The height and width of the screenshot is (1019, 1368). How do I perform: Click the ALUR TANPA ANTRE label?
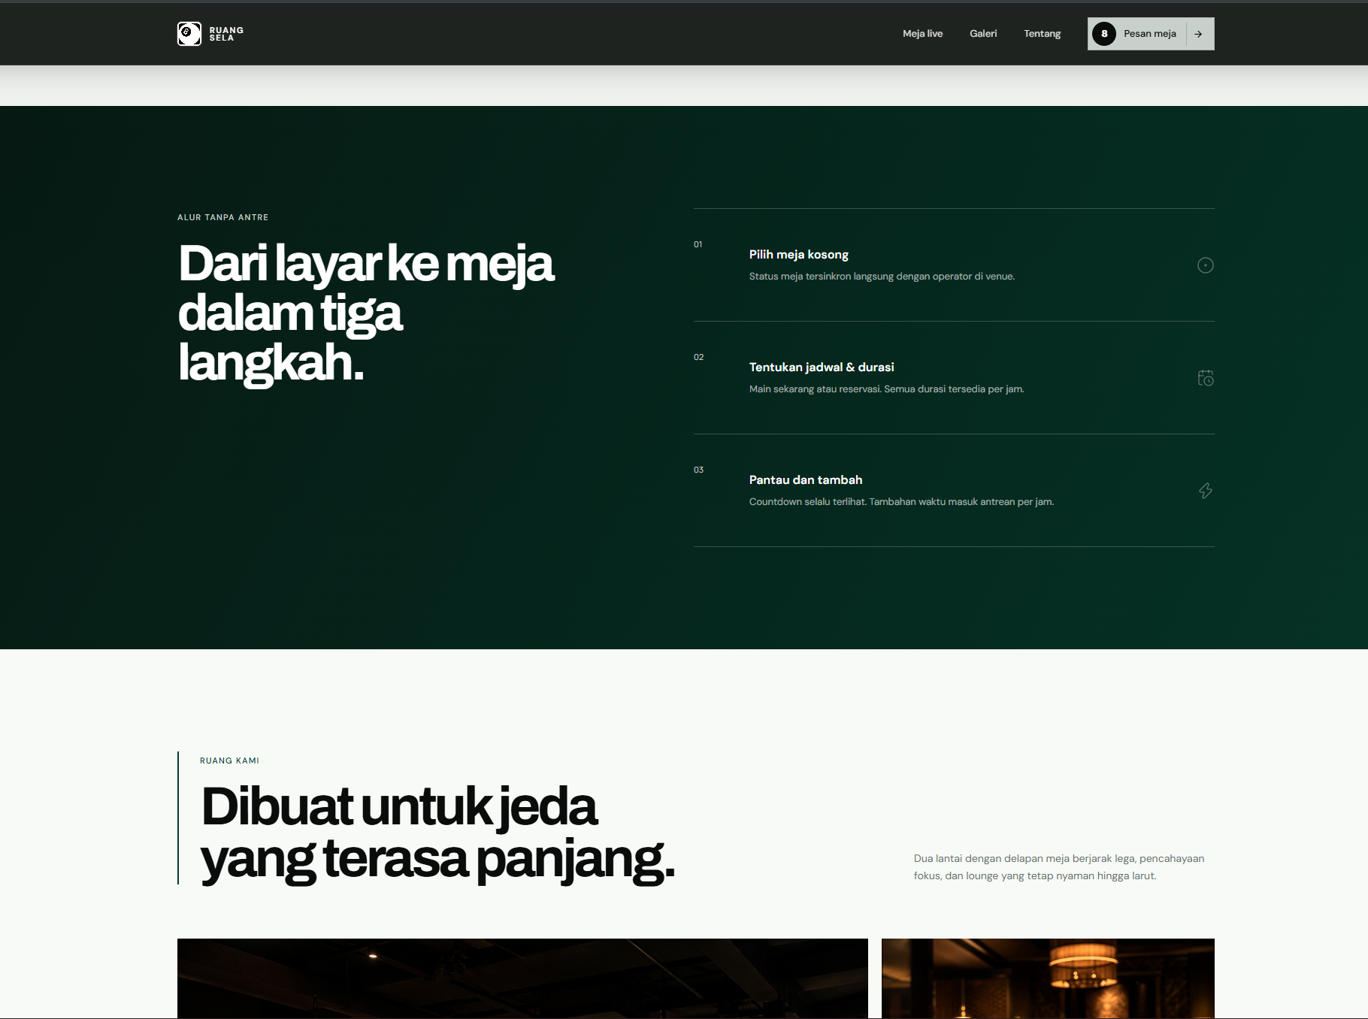click(222, 217)
